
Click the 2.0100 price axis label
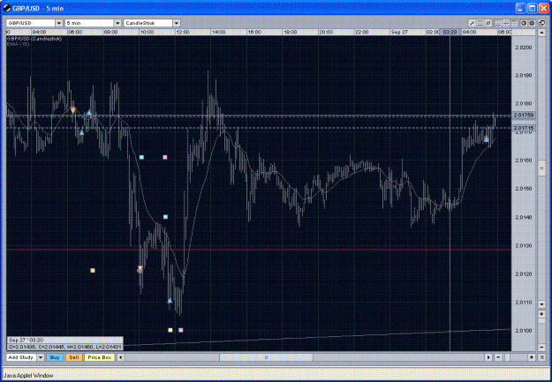[x=523, y=331]
